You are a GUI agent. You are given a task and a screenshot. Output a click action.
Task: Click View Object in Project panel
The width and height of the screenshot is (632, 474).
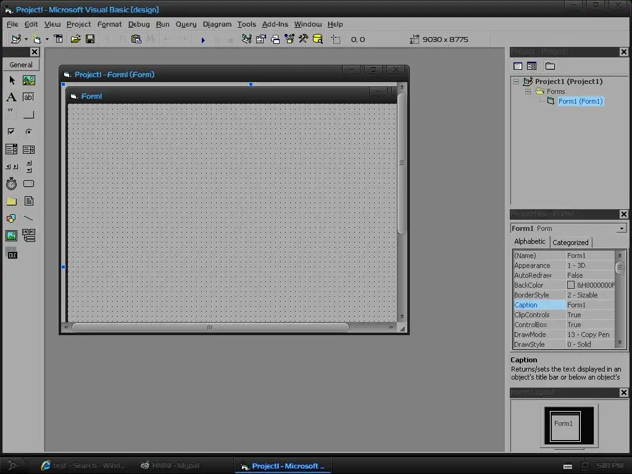pos(531,66)
